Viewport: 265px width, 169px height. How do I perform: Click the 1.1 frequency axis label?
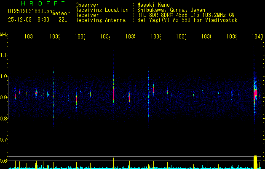pos(4,55)
